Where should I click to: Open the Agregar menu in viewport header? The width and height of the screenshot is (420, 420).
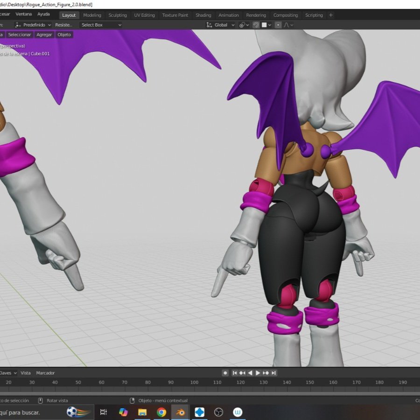click(x=44, y=35)
